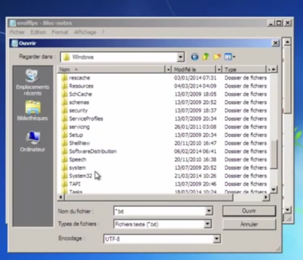The height and width of the screenshot is (260, 303).
Task: Sort by the Modifié le column header
Action: click(194, 69)
